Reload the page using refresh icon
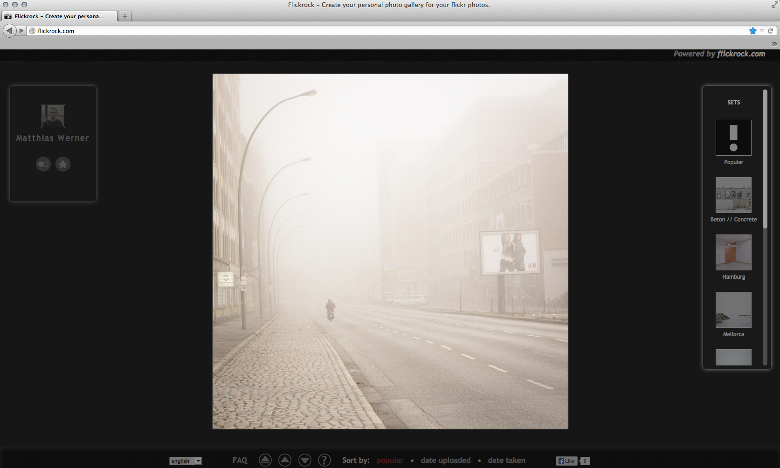The image size is (780, 468). (771, 31)
